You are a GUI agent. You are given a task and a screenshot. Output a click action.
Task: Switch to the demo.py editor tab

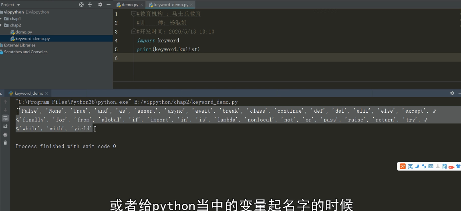pyautogui.click(x=129, y=5)
